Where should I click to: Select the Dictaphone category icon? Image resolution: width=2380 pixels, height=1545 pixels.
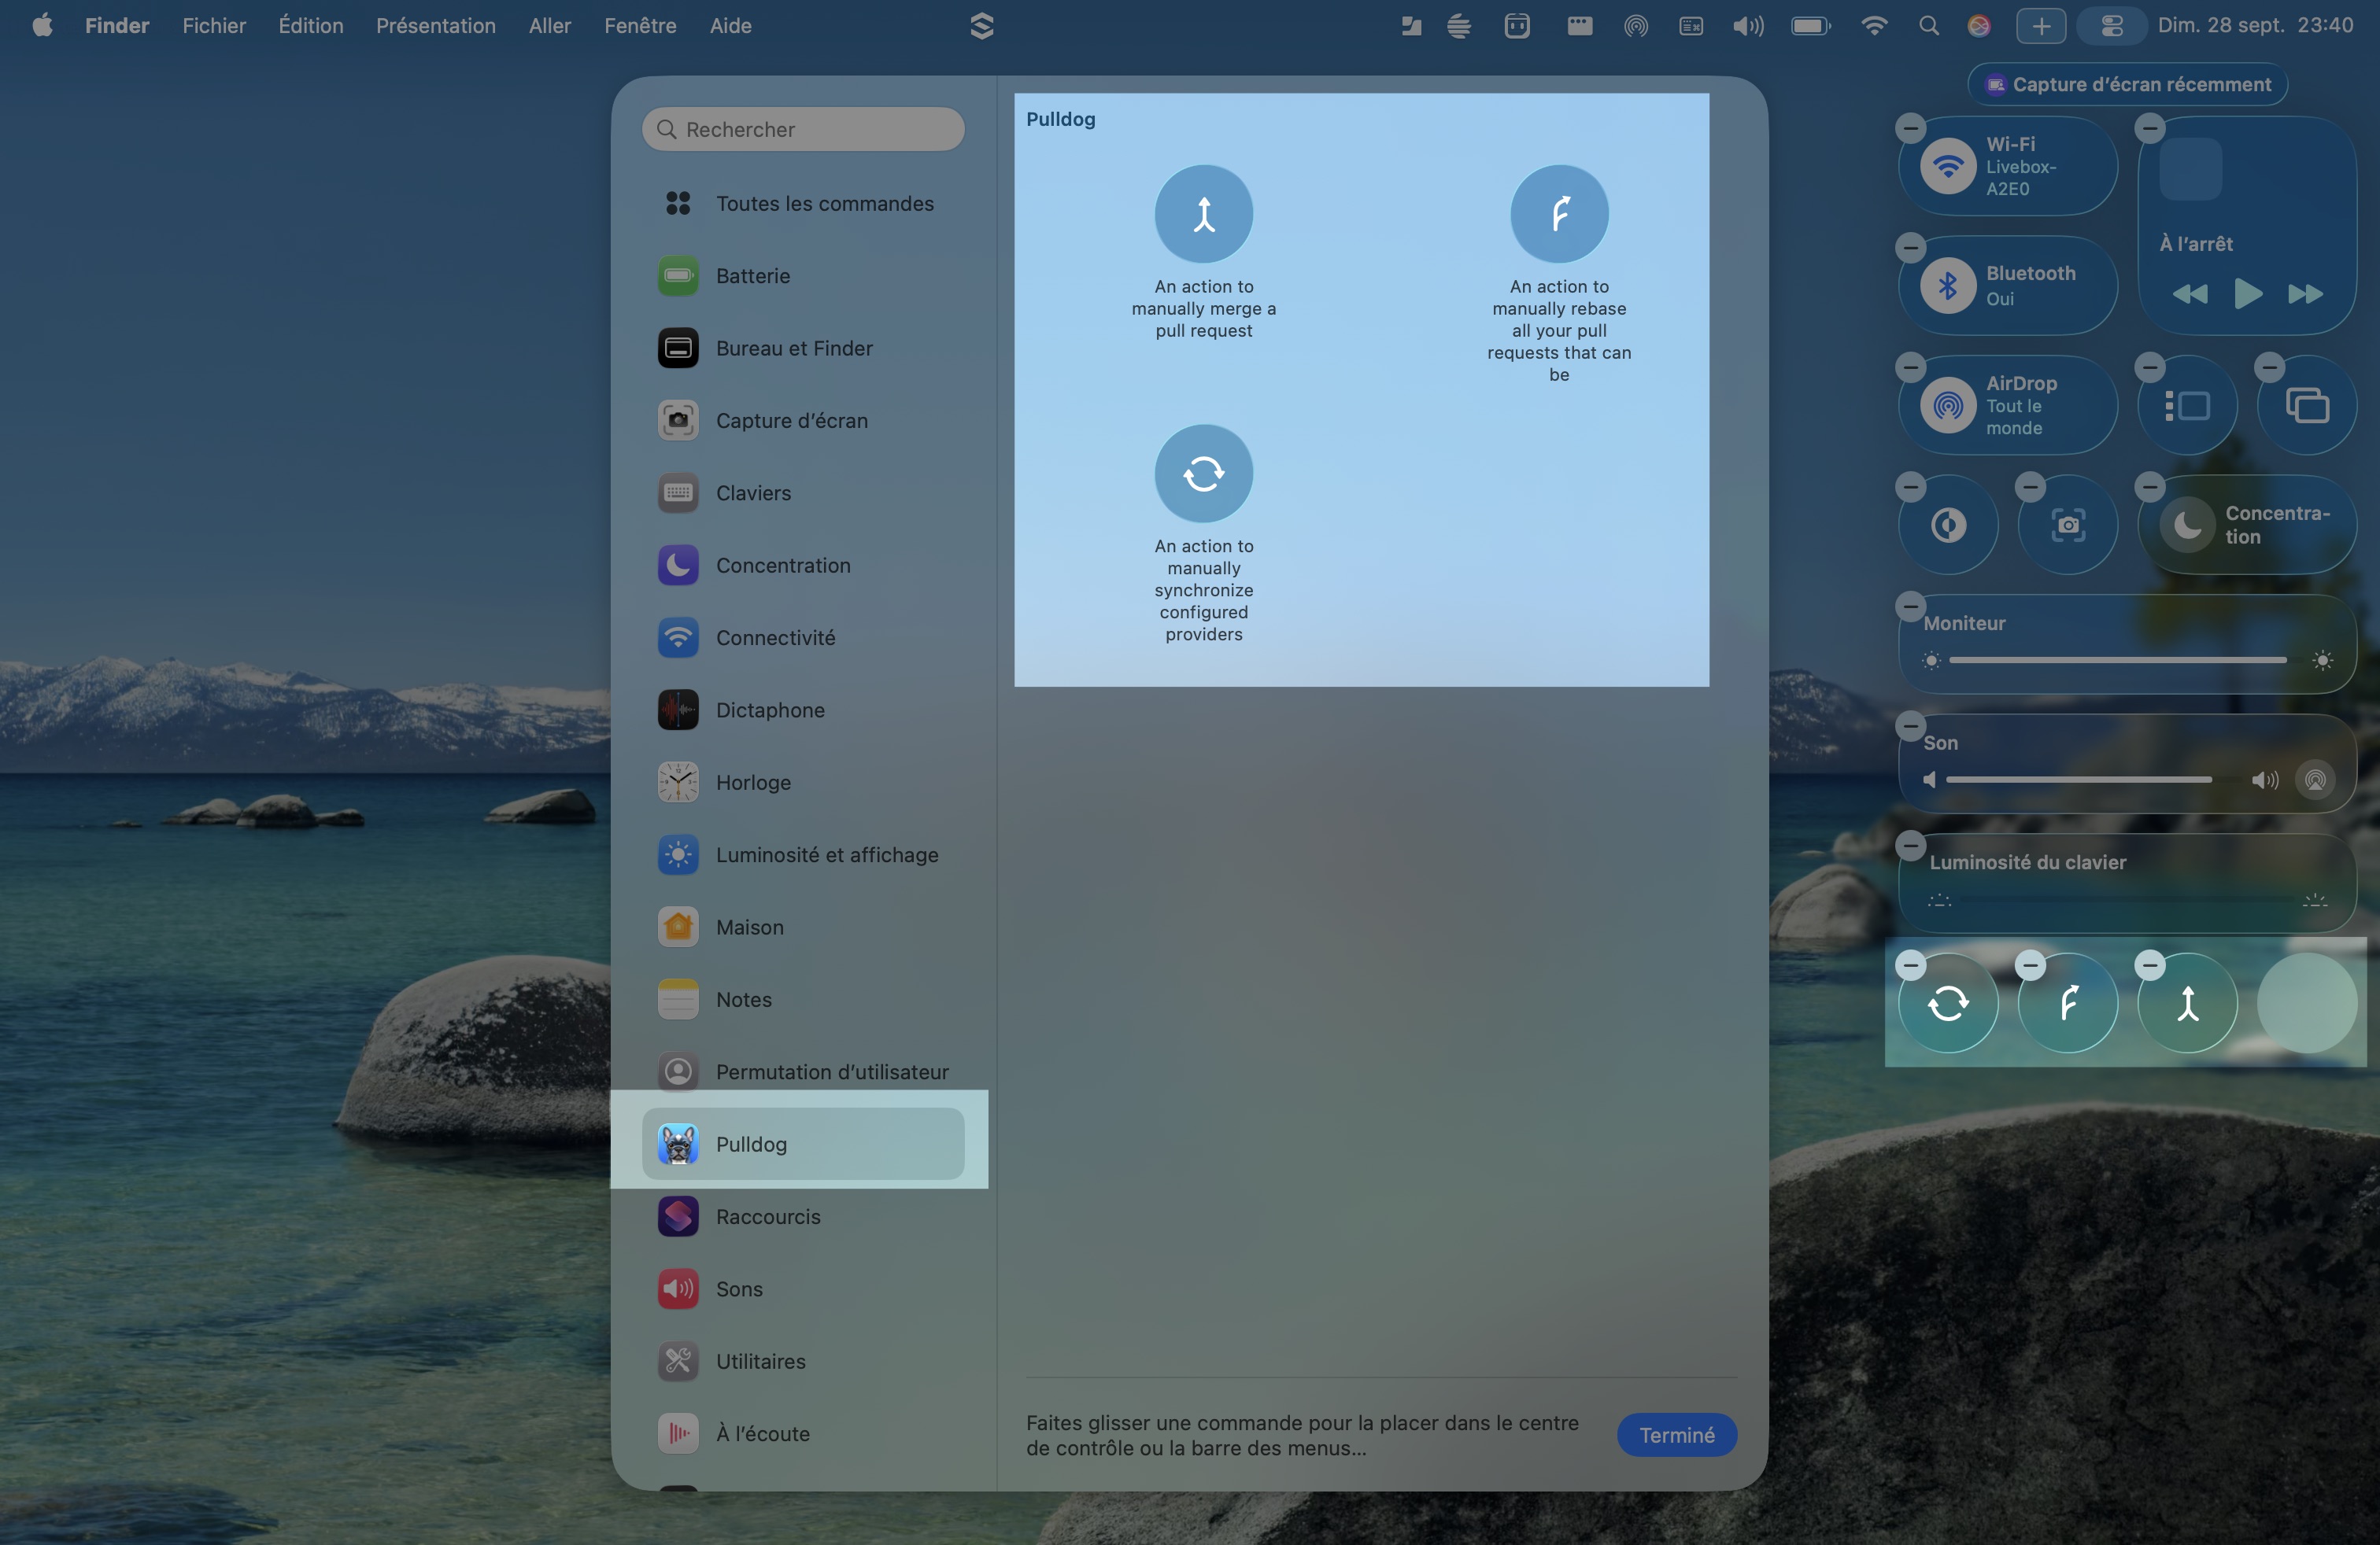pos(678,710)
